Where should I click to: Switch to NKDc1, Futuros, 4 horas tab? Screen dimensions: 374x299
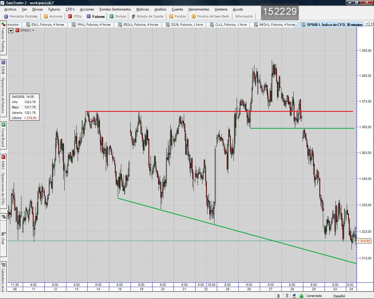275,25
